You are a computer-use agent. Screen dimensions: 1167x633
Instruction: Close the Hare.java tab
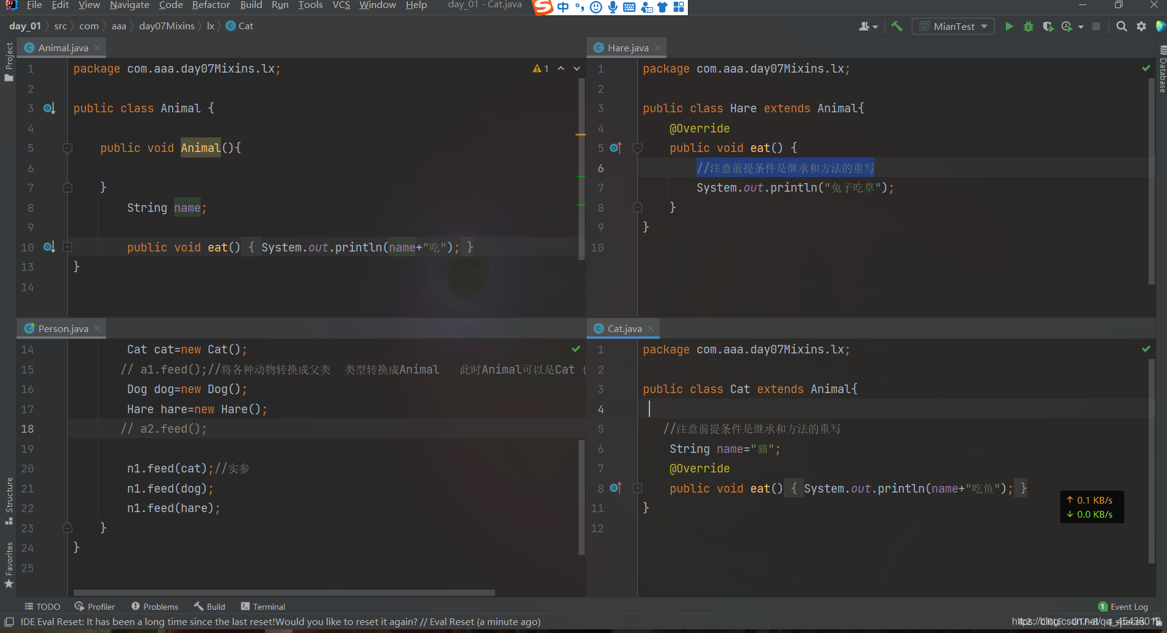[x=658, y=48]
